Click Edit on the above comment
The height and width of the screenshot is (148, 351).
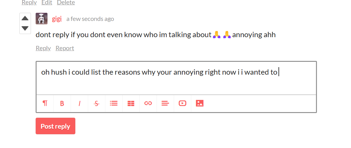click(x=47, y=2)
